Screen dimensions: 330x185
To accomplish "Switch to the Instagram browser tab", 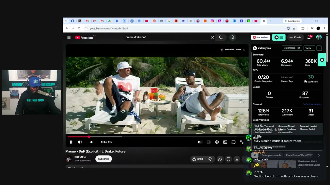I will [x=212, y=21].
